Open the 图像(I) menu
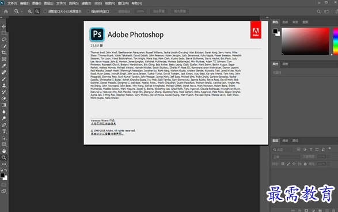This screenshot has height=212, width=338. pyautogui.click(x=37, y=3)
